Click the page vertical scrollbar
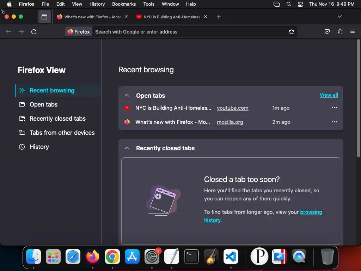 [x=358, y=99]
